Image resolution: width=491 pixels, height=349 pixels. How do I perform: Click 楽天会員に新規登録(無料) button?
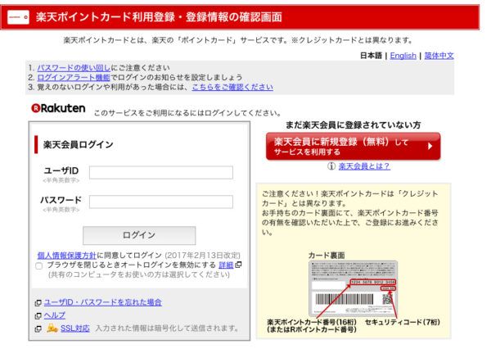point(353,146)
